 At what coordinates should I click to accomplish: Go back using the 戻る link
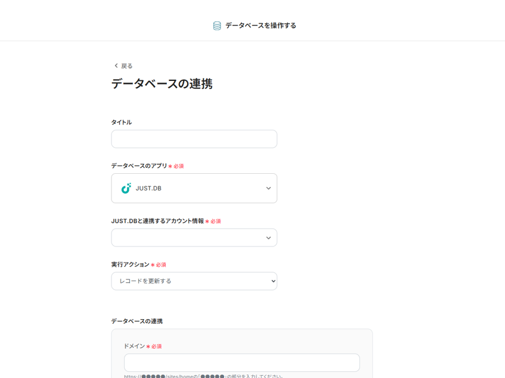pyautogui.click(x=126, y=66)
